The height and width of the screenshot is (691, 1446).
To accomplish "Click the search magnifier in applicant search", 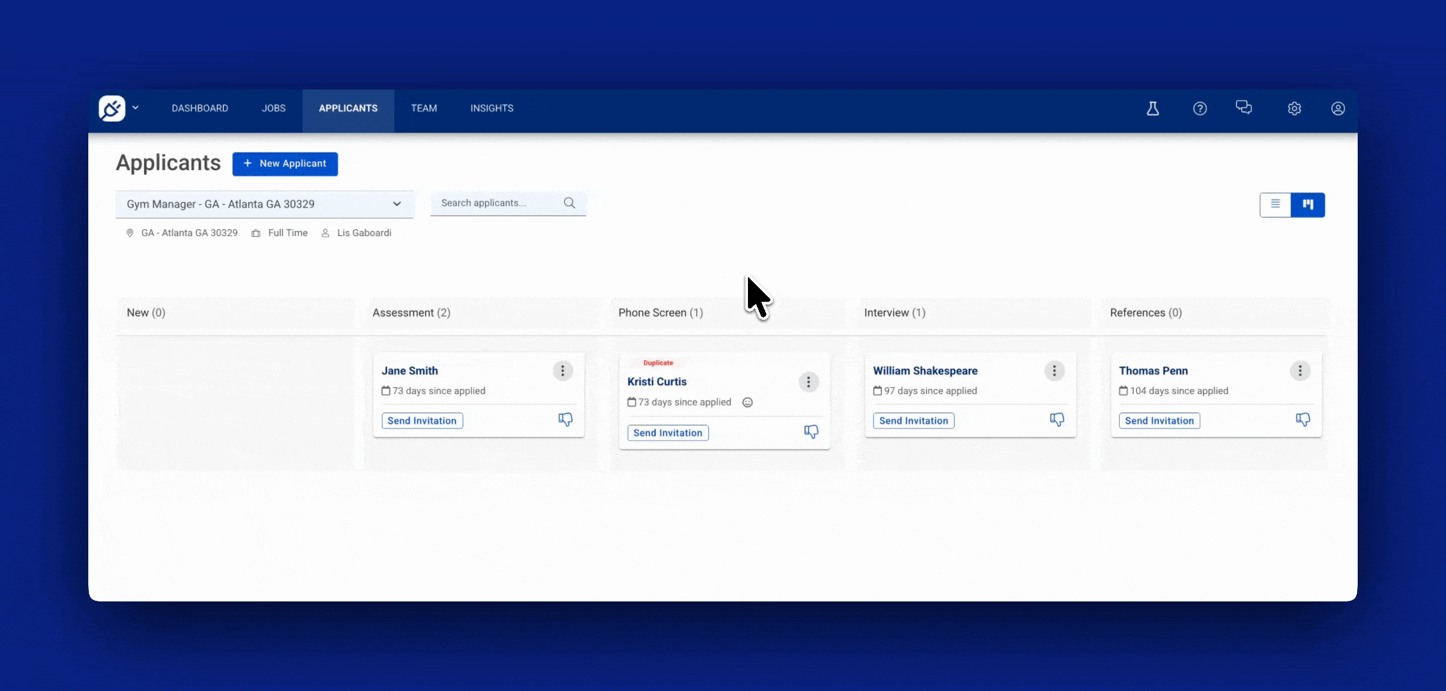I will [x=569, y=203].
